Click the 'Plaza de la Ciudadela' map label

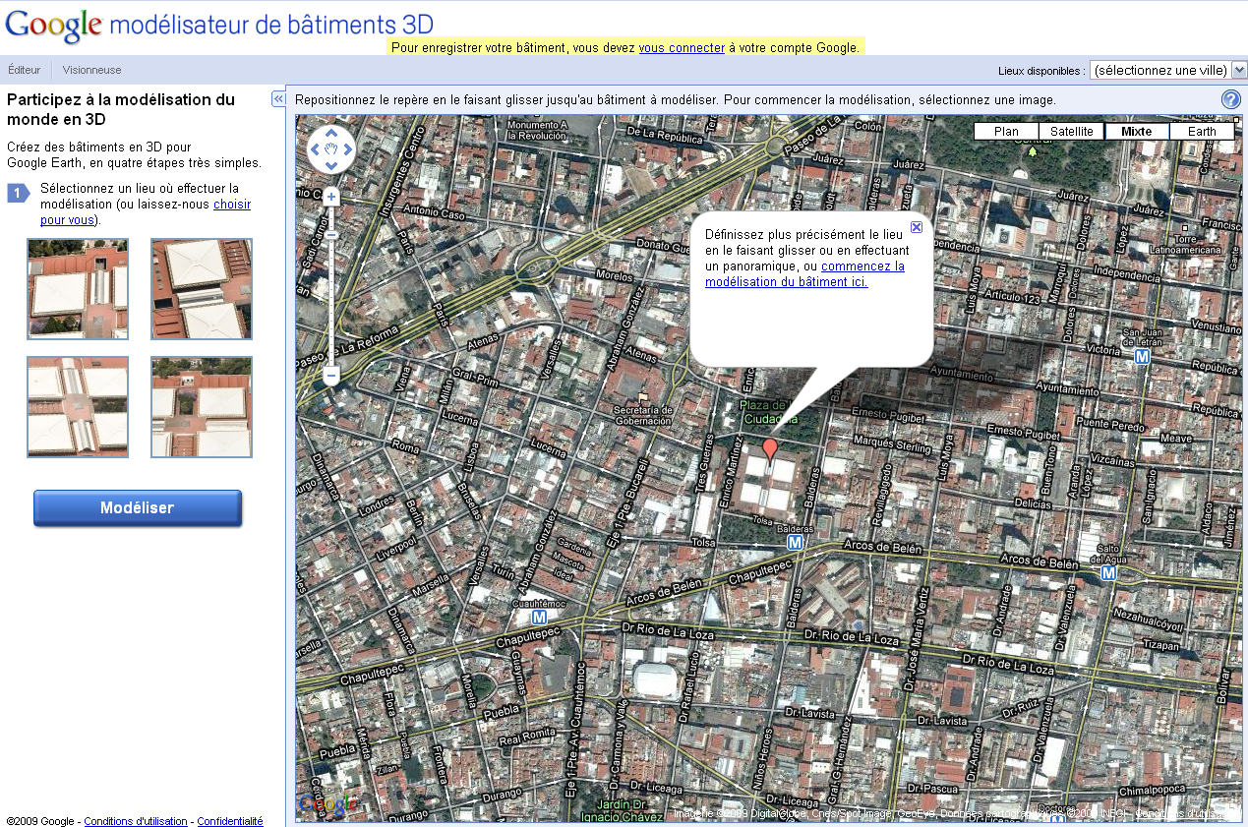coord(770,412)
